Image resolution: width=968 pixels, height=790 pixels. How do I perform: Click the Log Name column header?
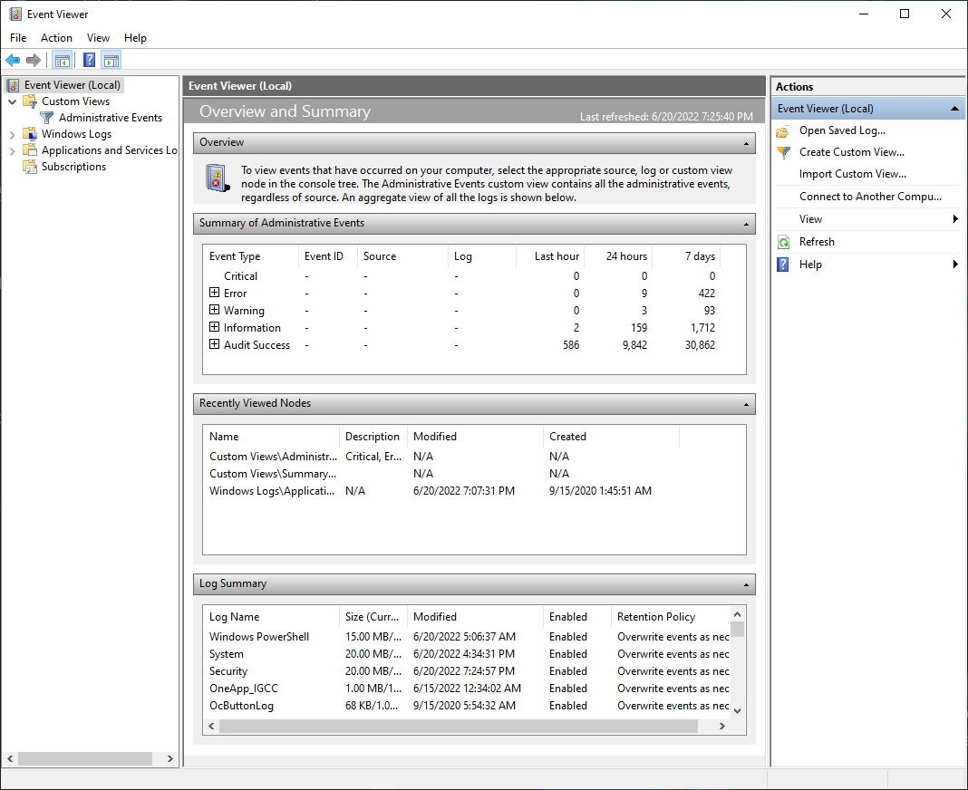click(271, 617)
